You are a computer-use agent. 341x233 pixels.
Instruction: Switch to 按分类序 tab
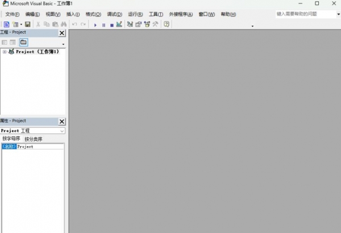pos(34,139)
